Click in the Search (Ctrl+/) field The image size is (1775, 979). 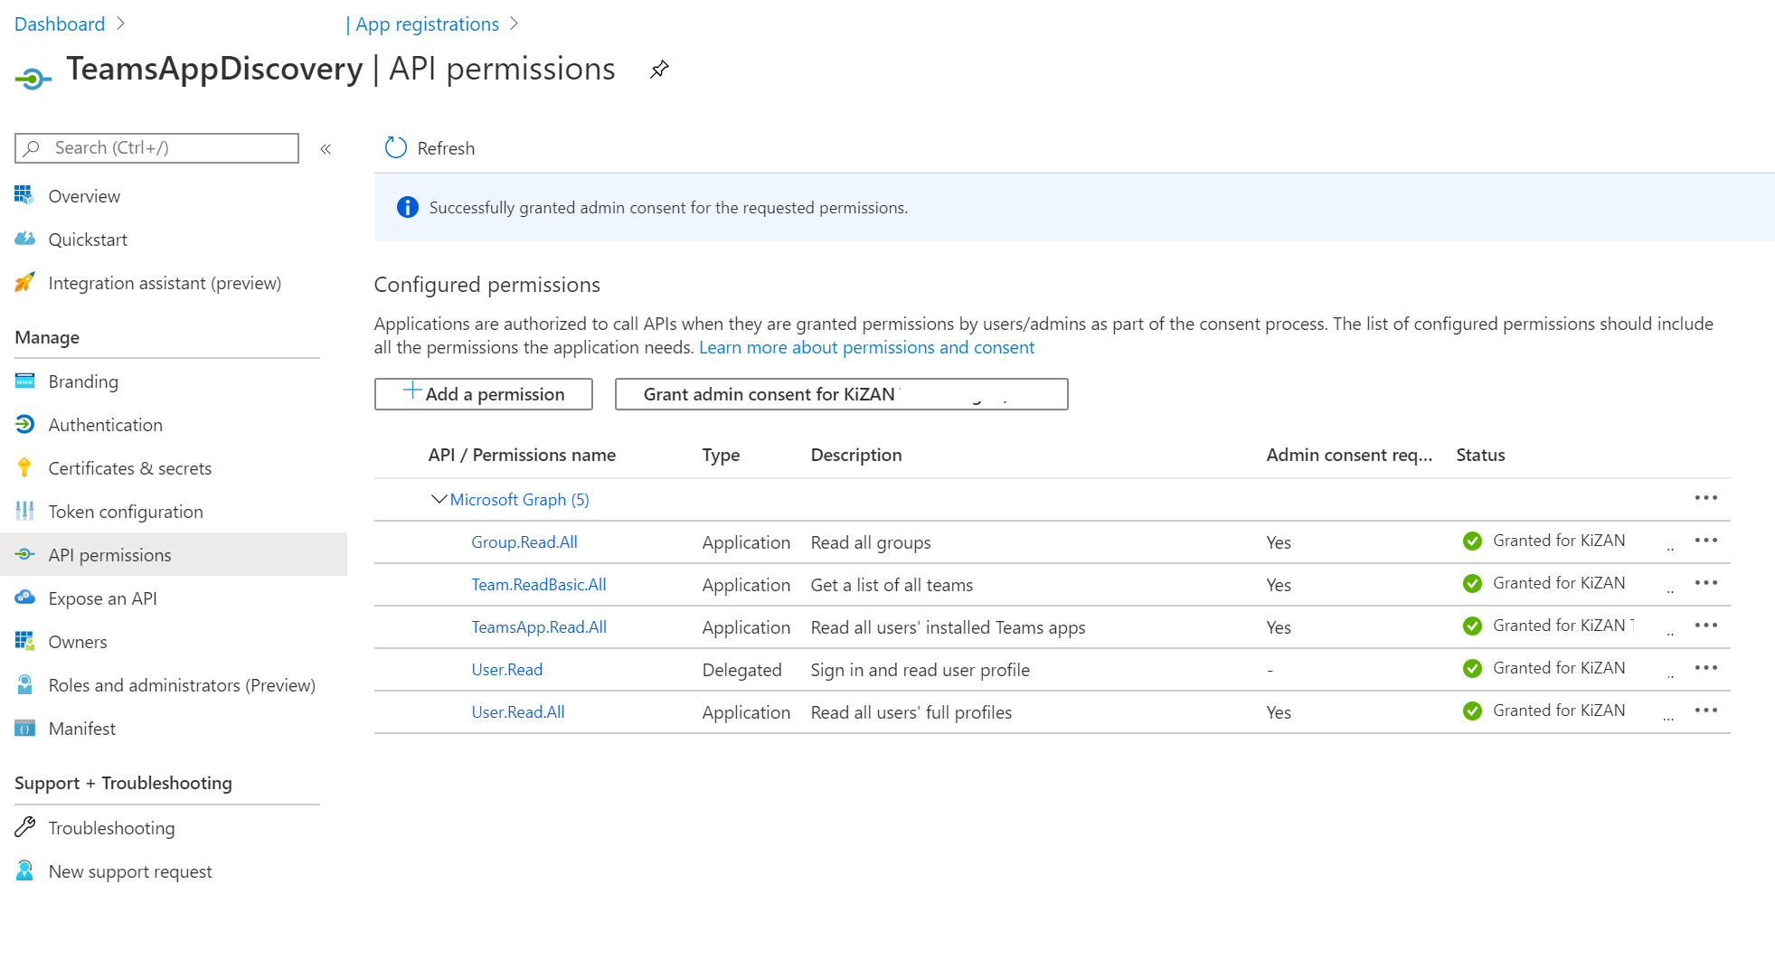[156, 148]
